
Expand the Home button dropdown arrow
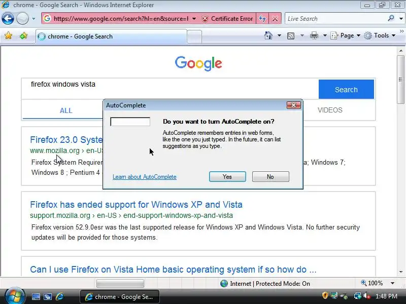coord(279,35)
